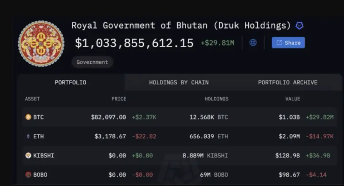The height and width of the screenshot is (186, 344).
Task: Click the verified shield badge icon
Action: (300, 26)
